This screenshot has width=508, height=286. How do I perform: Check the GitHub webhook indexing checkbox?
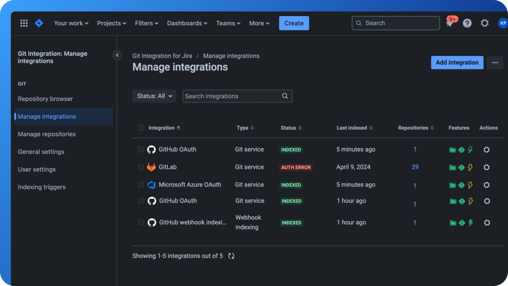point(141,222)
